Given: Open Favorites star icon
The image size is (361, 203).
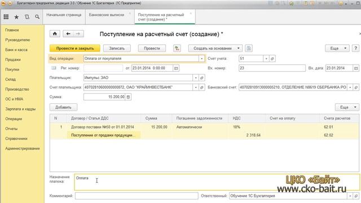Looking at the screenshot, I should pyautogui.click(x=16, y=17).
